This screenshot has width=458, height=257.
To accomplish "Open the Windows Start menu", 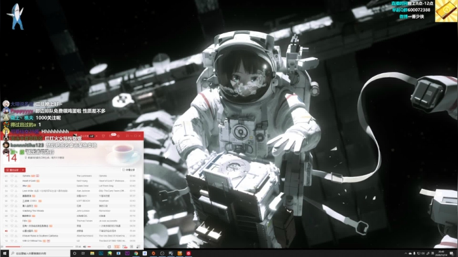I will [4, 253].
